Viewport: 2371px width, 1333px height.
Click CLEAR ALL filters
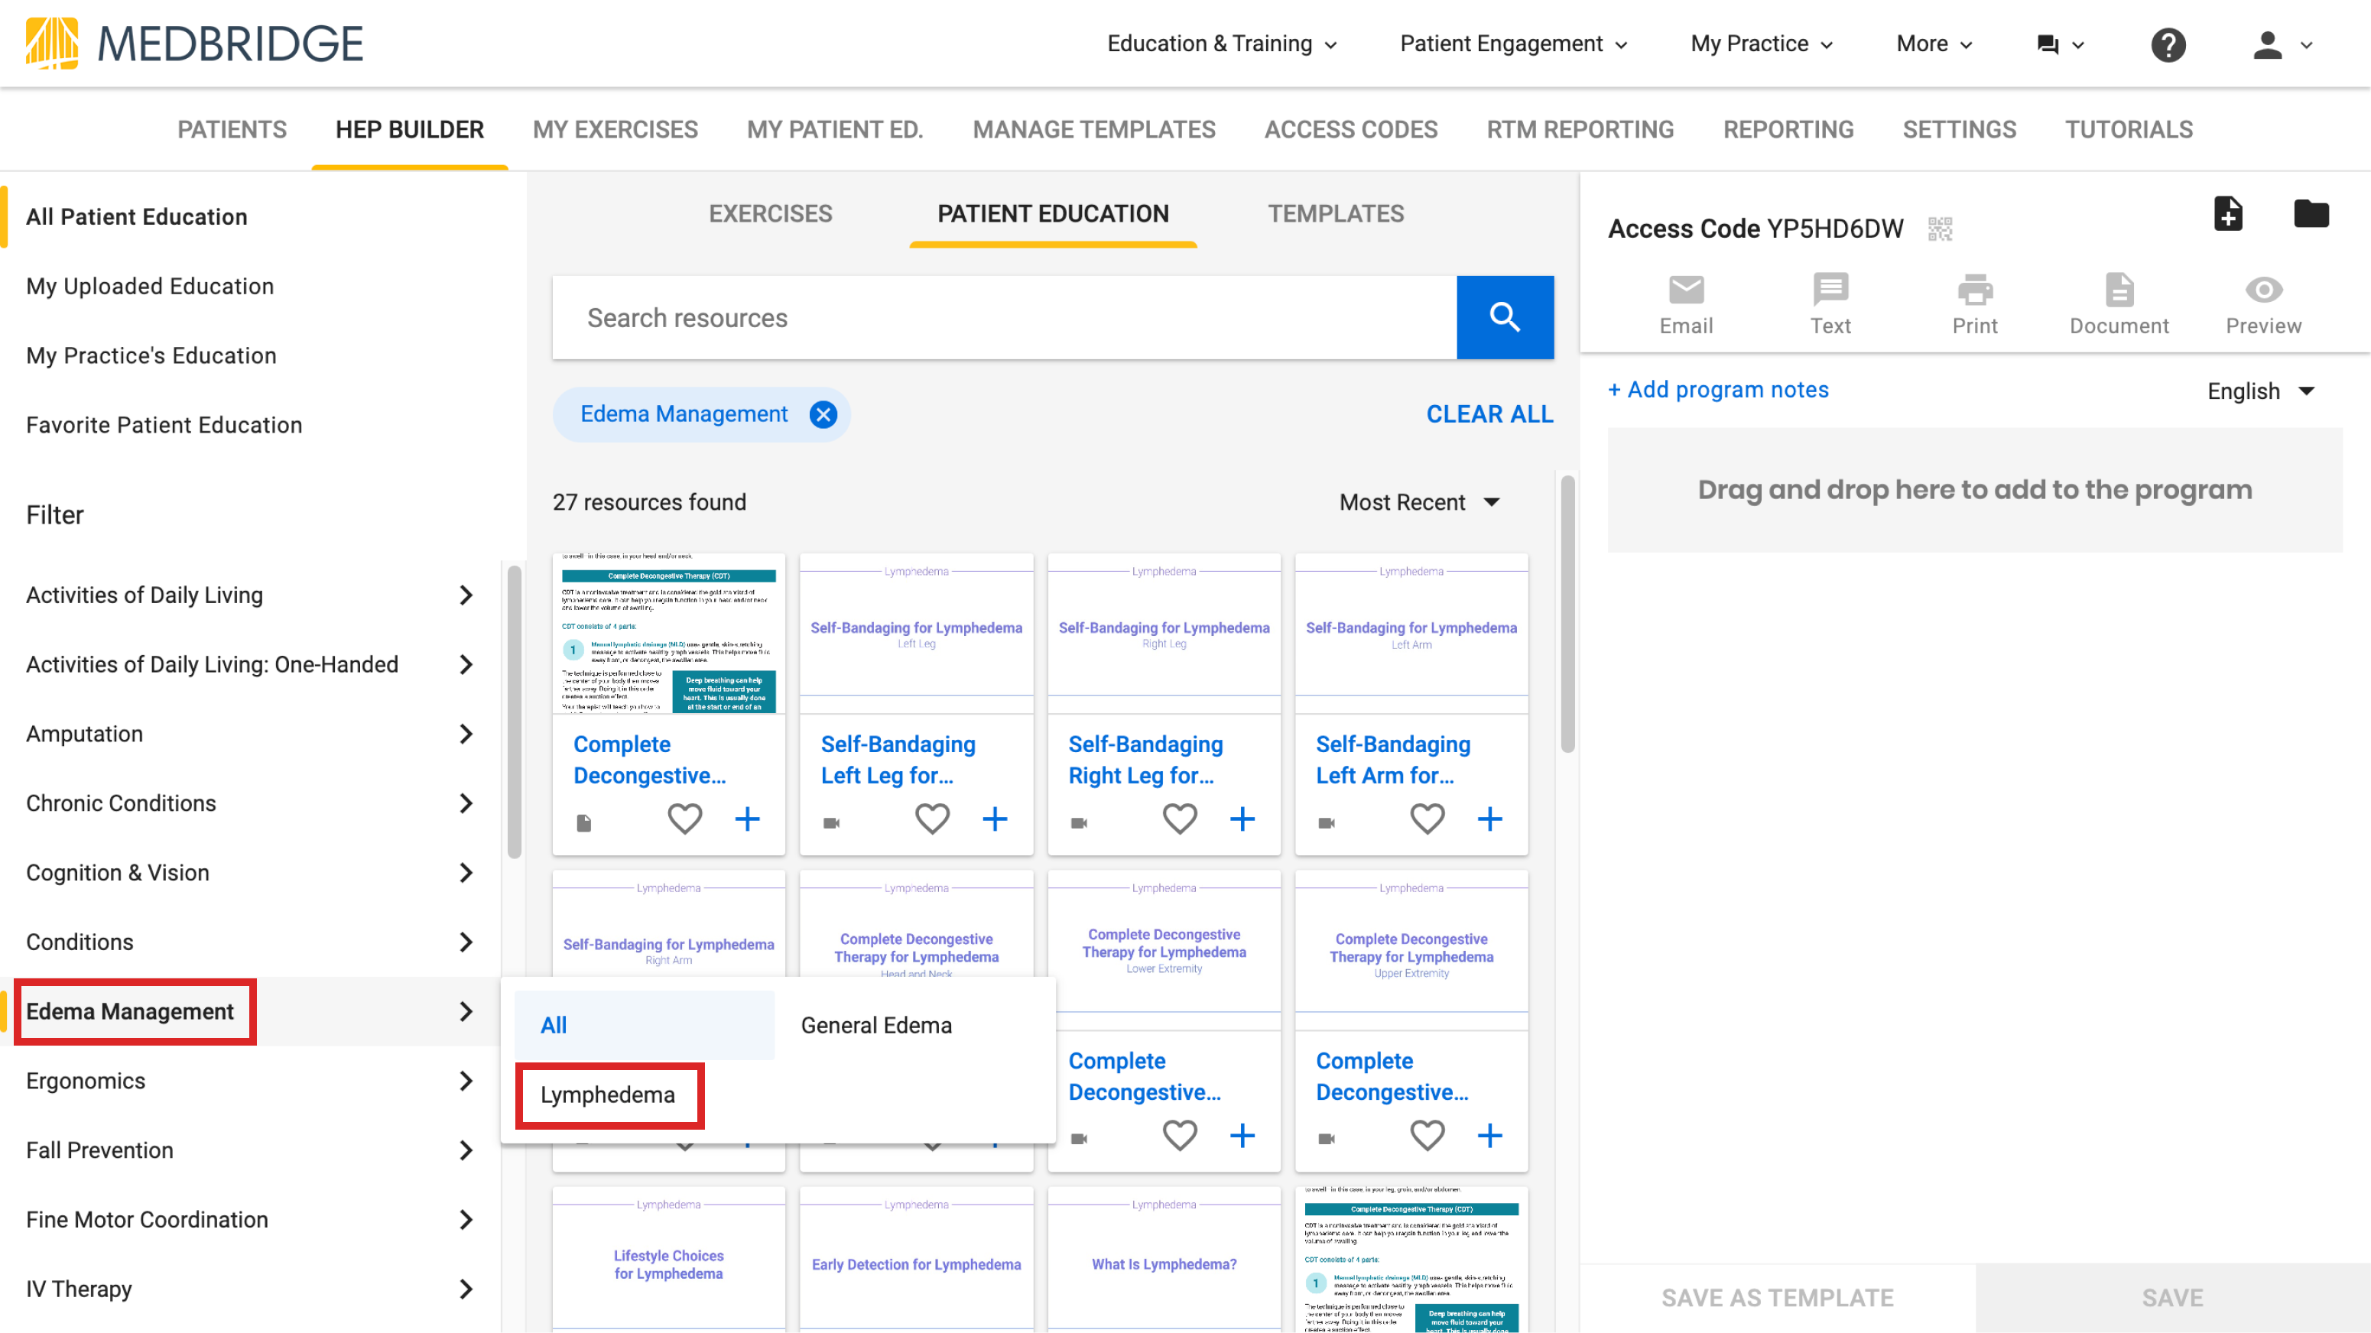click(x=1489, y=415)
